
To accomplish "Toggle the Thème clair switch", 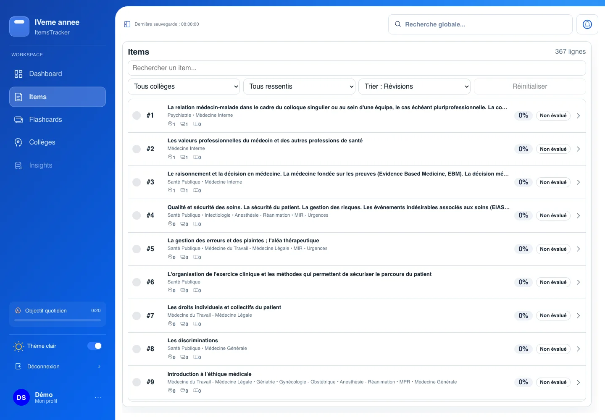I will point(95,346).
